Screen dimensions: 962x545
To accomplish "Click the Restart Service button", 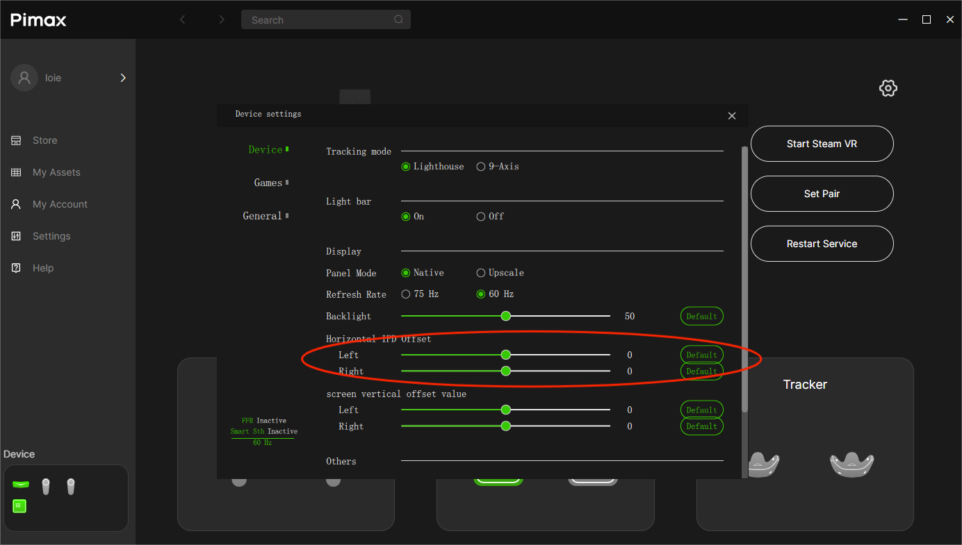I will [x=822, y=244].
